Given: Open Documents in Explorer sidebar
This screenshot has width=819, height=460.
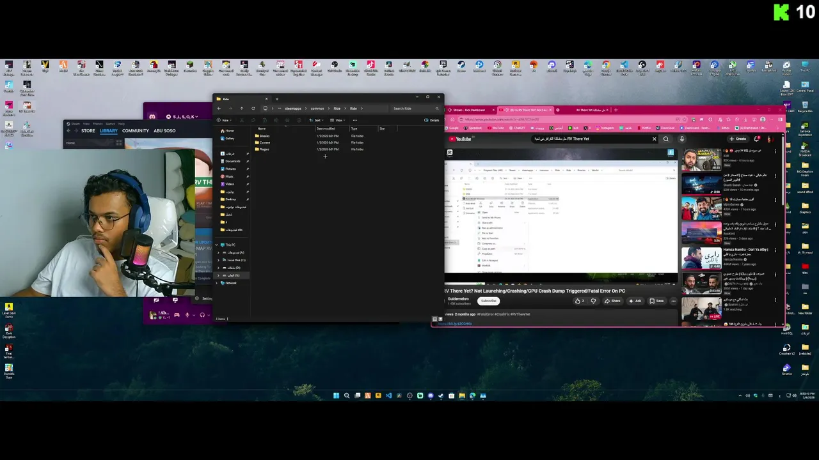Looking at the screenshot, I should [x=229, y=161].
